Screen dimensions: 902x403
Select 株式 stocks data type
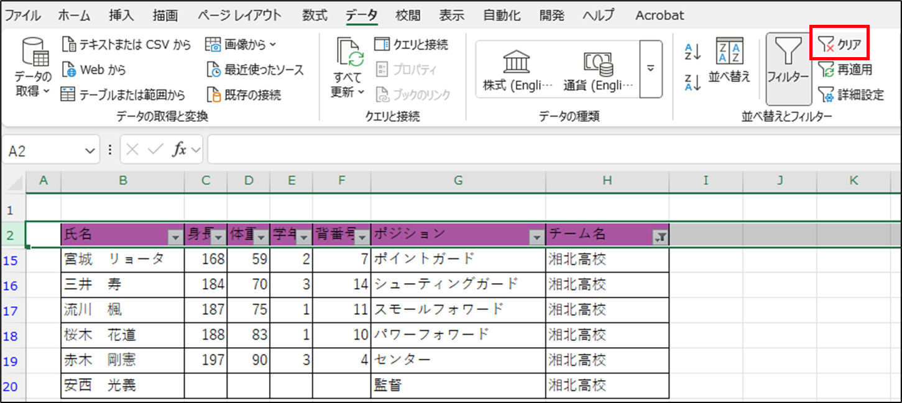click(x=517, y=70)
